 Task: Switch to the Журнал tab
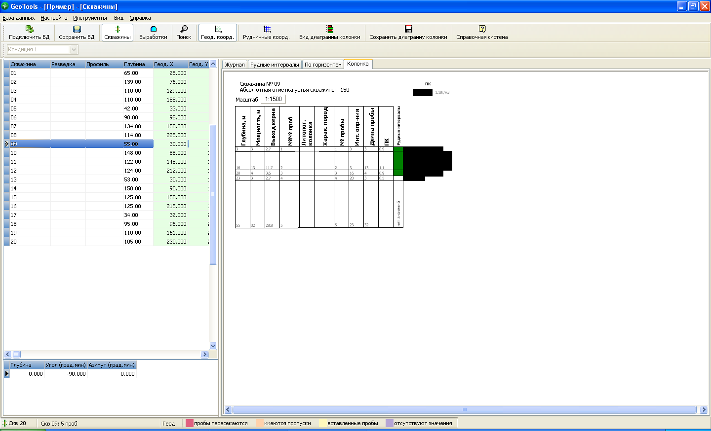(x=235, y=65)
